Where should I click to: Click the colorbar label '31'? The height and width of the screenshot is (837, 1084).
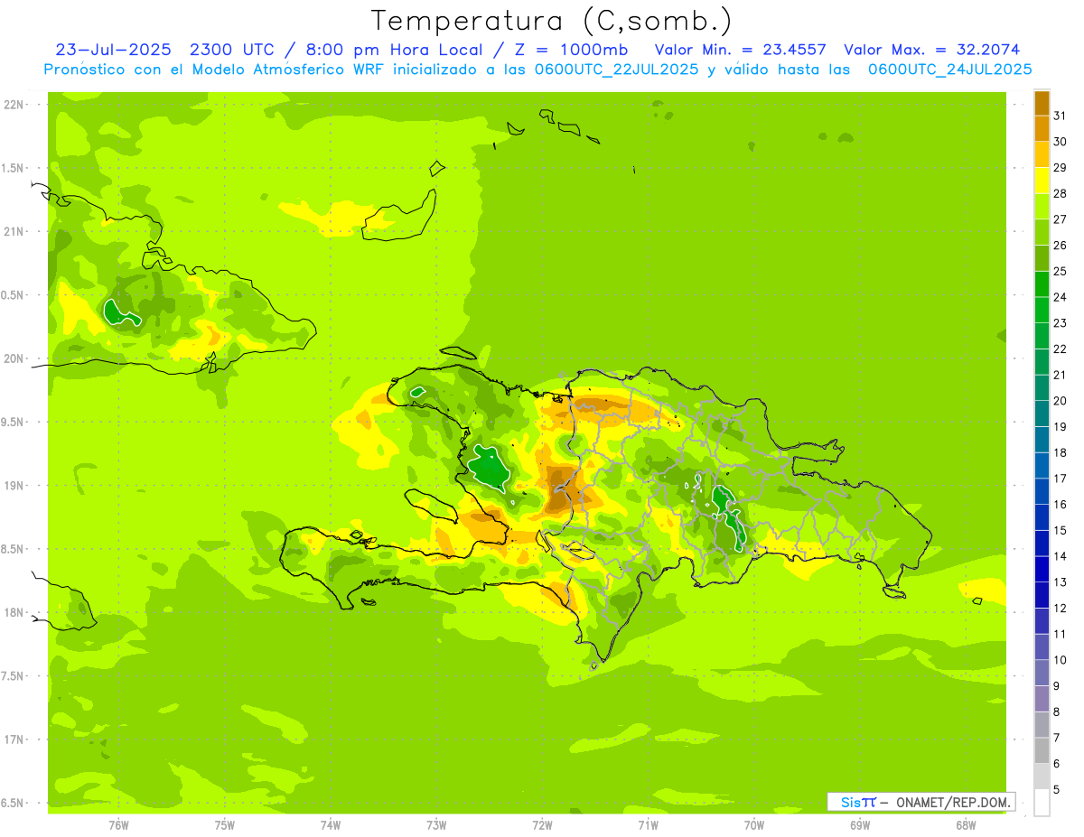(1061, 115)
